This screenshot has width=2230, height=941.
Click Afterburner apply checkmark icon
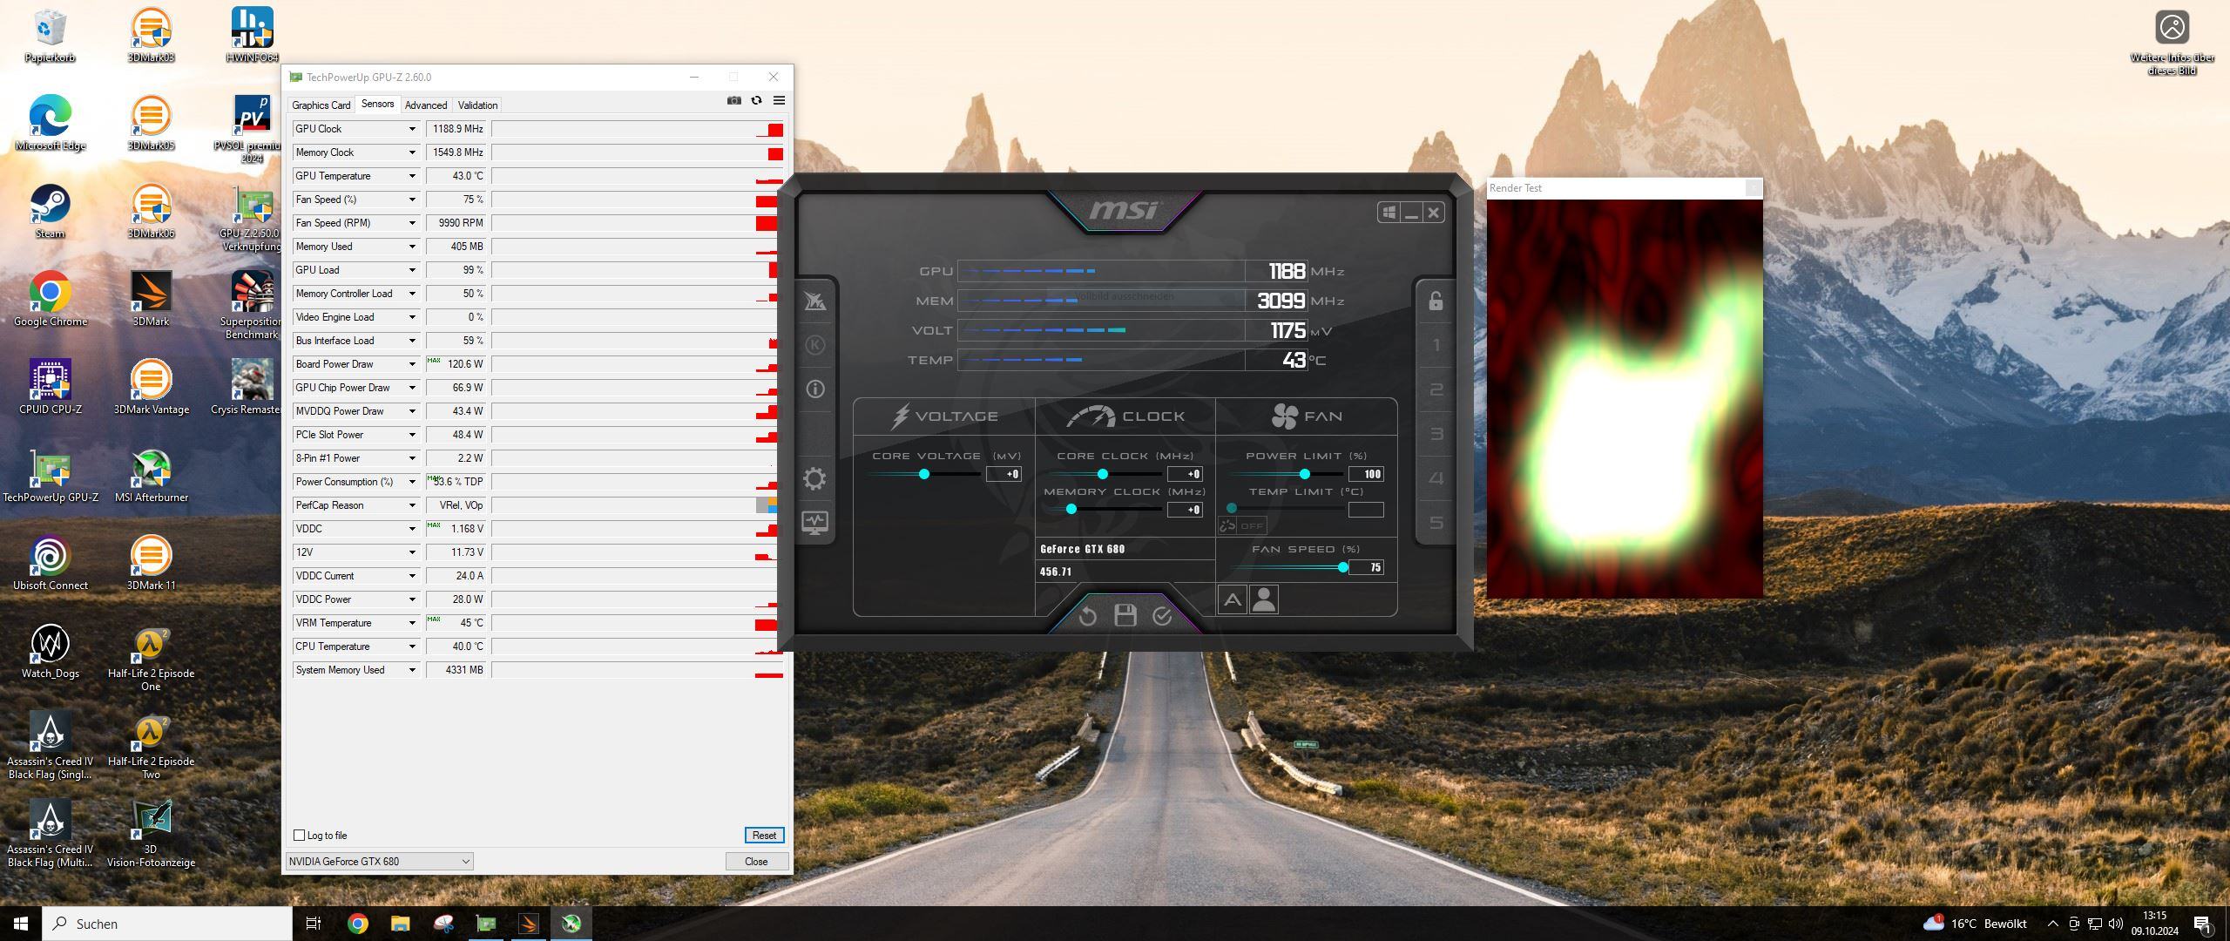1162,617
